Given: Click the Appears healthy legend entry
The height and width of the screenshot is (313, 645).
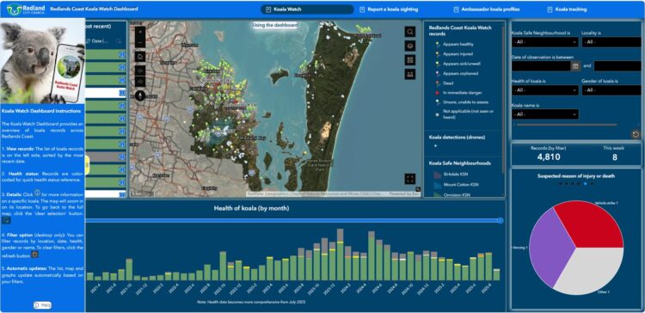Looking at the screenshot, I should (x=454, y=44).
